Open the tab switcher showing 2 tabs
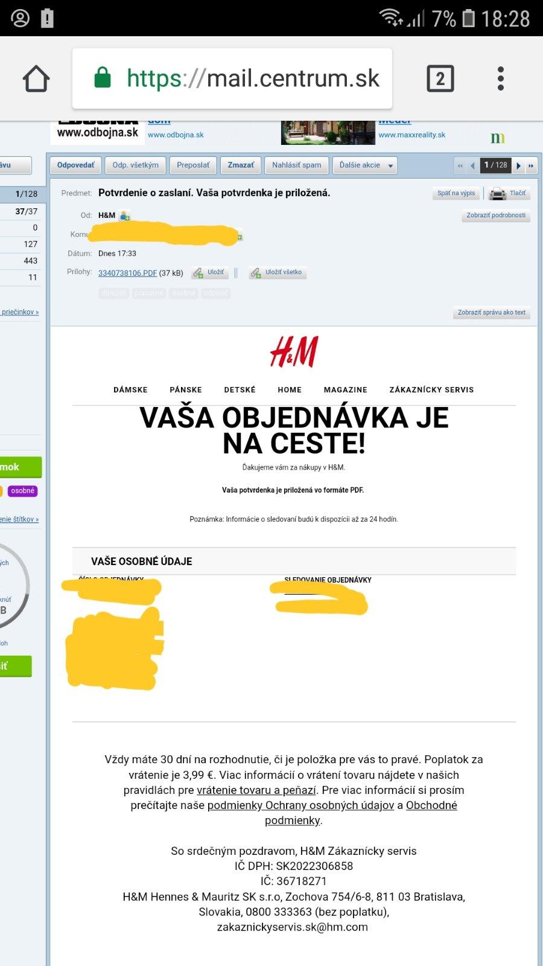 tap(440, 78)
